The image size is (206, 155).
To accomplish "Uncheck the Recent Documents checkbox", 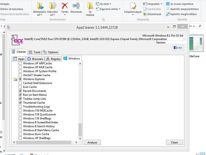I will 20,91.
